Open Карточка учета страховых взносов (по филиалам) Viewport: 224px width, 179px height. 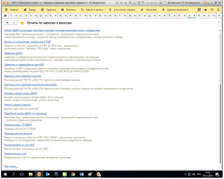[x=30, y=85]
